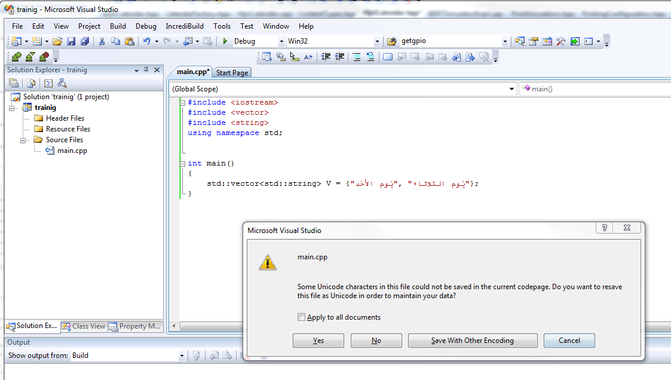Image resolution: width=671 pixels, height=380 pixels.
Task: Open the Show output from Build dropdown
Action: pos(182,356)
